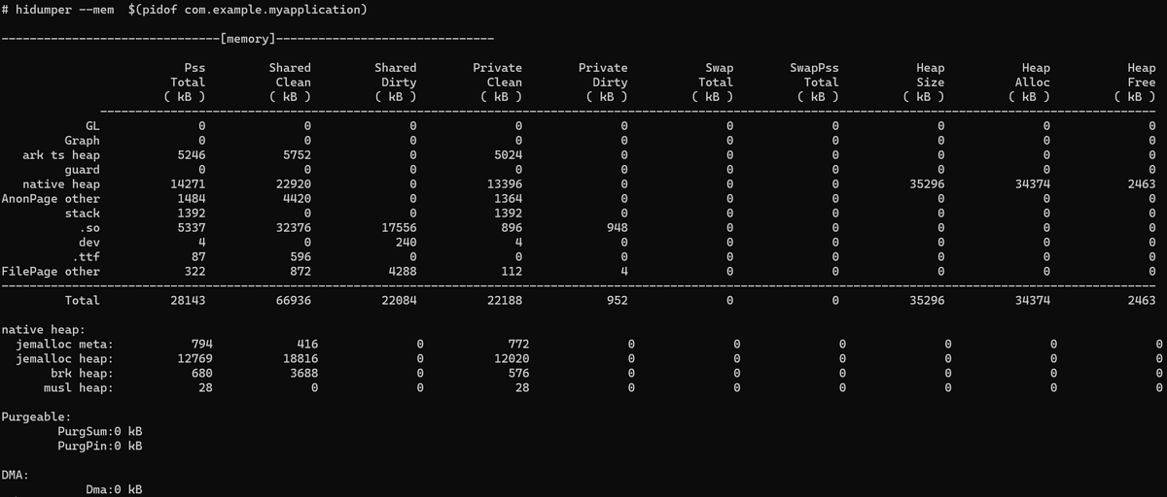Click the Total row label
The width and height of the screenshot is (1167, 497).
click(82, 301)
